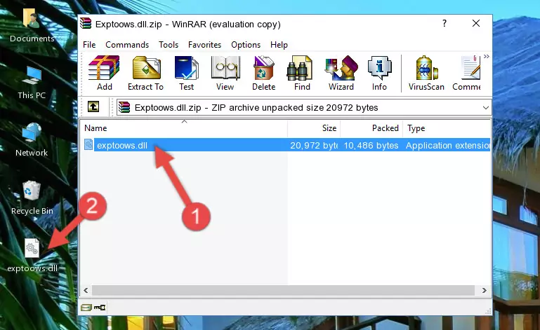
Task: Sort by the Packed column header
Action: tap(371, 128)
